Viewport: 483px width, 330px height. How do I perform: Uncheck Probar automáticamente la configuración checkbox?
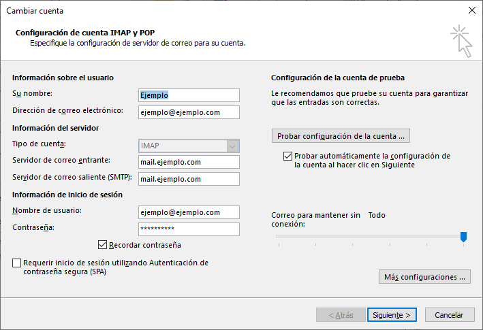(x=287, y=156)
